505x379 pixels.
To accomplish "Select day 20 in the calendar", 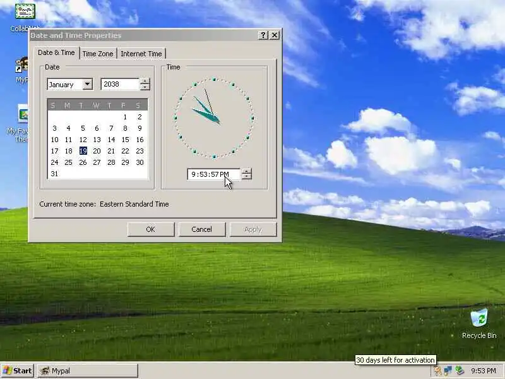I will (x=97, y=151).
